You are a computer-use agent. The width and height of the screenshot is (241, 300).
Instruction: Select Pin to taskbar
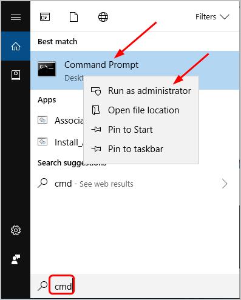(x=141, y=149)
